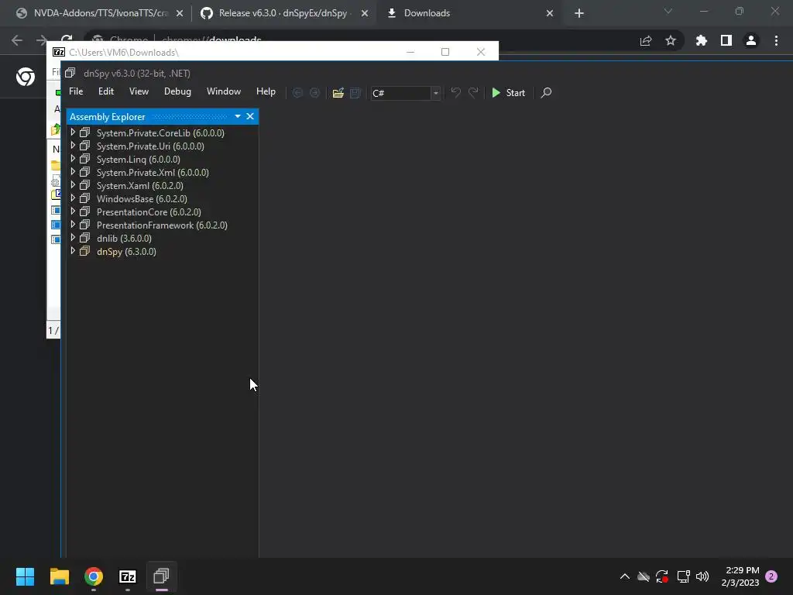Click the dnSpy taskbar icon
Screen dimensions: 793x595
click(x=161, y=576)
